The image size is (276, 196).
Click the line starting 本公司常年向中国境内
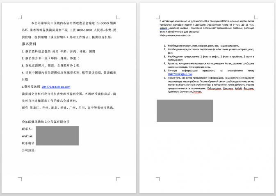click(x=73, y=23)
